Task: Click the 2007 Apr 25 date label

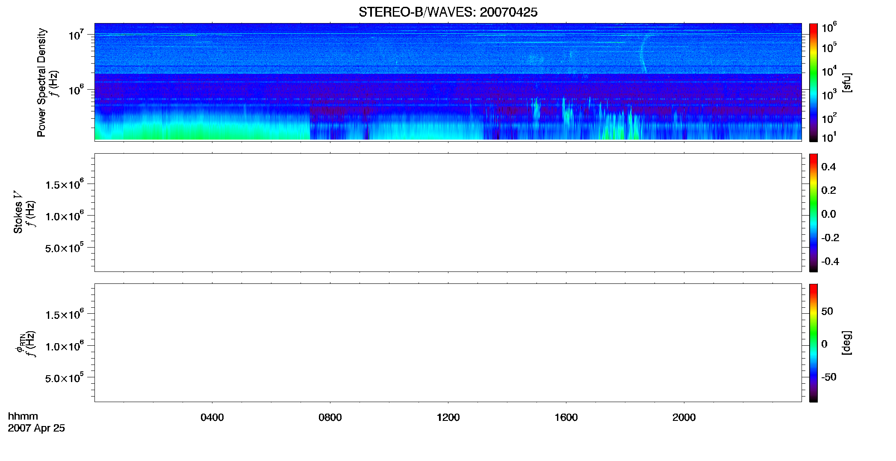Action: [36, 428]
